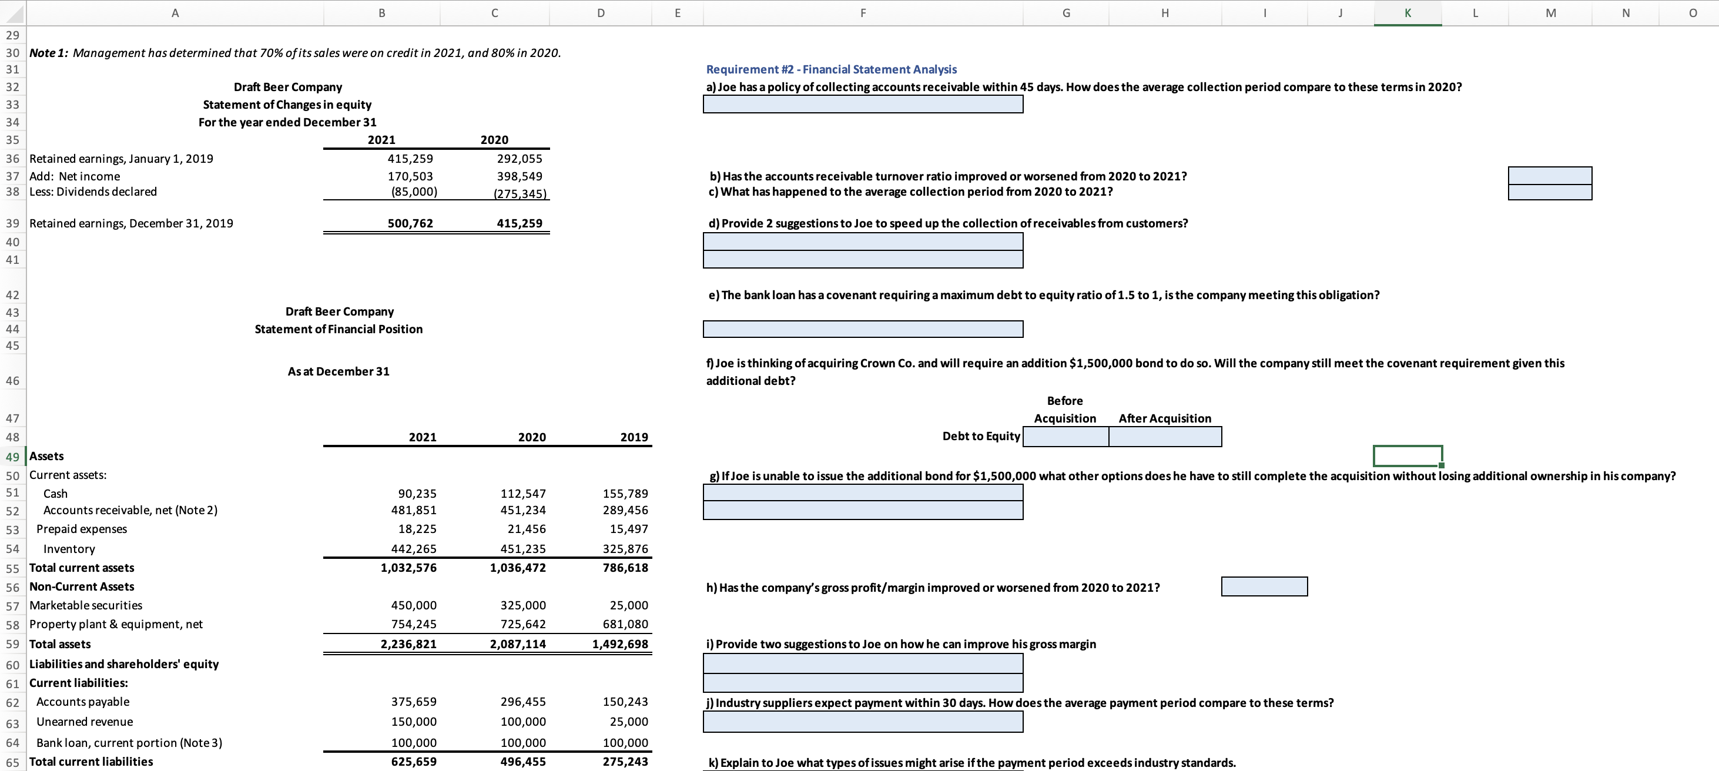
Task: Select the Accounts payable value 150,243 for 2019
Action: pos(625,701)
